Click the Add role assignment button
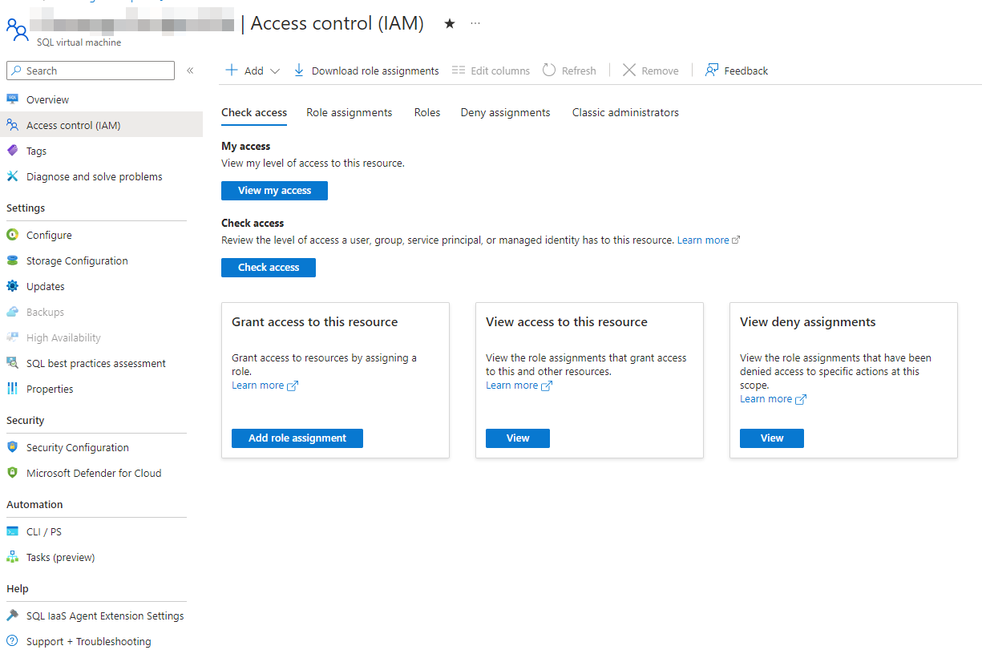982x666 pixels. click(x=297, y=438)
